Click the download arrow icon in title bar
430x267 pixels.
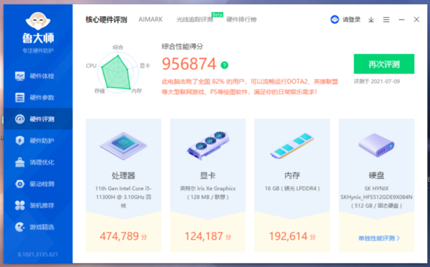pos(371,20)
